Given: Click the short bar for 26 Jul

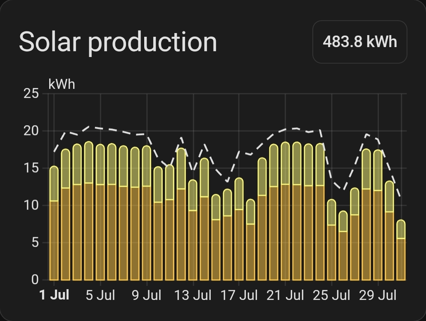Looking at the screenshot, I should (x=343, y=245).
